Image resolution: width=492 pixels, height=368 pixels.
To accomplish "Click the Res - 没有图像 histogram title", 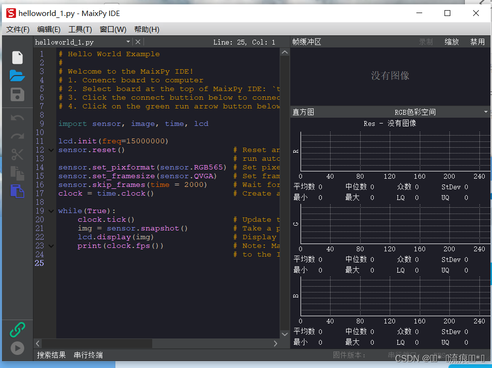I will tap(390, 123).
